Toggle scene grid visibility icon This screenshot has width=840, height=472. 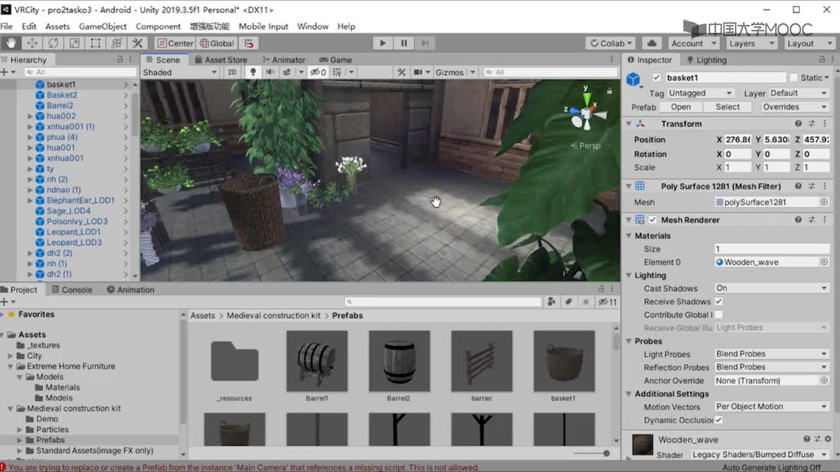click(x=337, y=72)
